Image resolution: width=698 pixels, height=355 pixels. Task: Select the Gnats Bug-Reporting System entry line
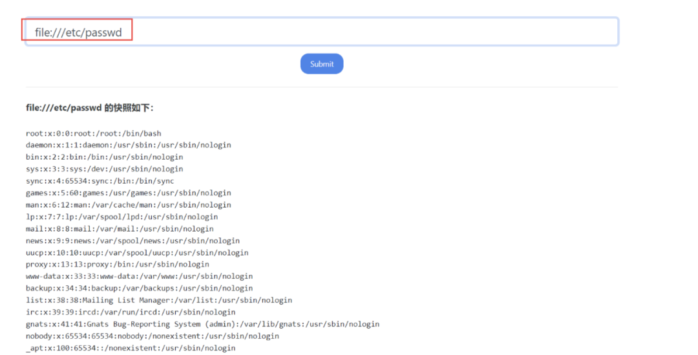pyautogui.click(x=202, y=324)
